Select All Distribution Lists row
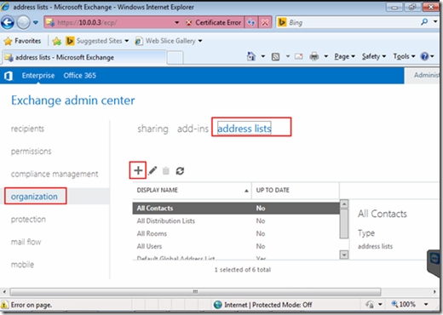Image resolution: width=443 pixels, height=315 pixels. tap(236, 220)
